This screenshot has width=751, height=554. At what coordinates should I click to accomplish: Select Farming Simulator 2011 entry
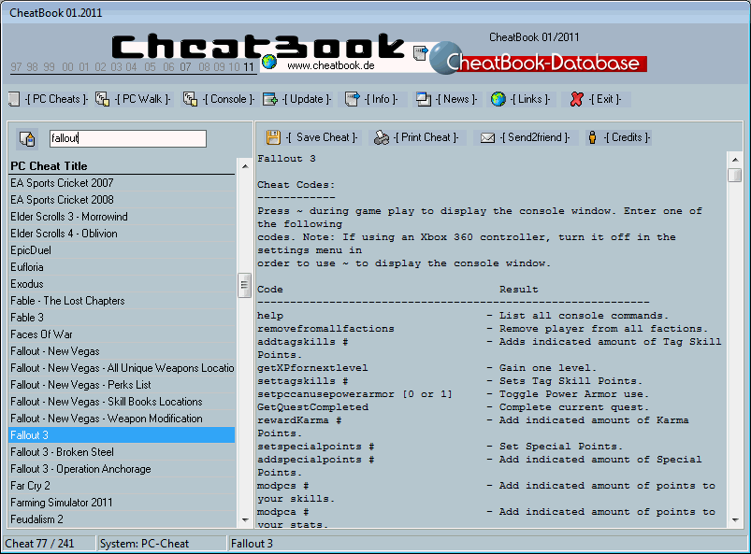tap(123, 503)
